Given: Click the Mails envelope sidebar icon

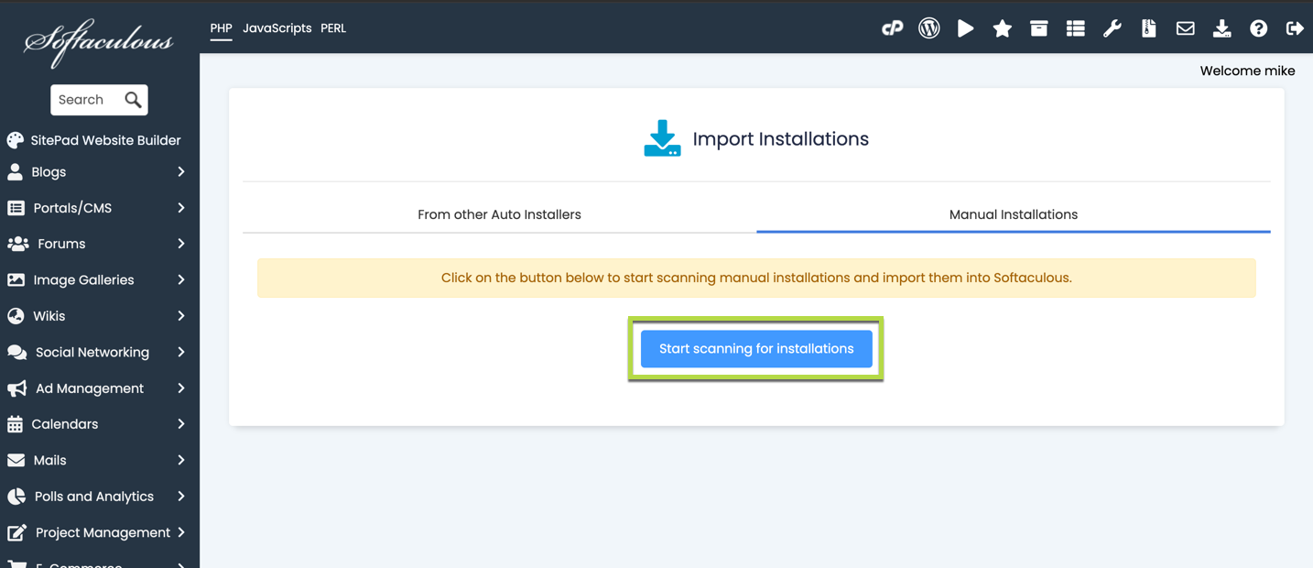Looking at the screenshot, I should point(16,460).
